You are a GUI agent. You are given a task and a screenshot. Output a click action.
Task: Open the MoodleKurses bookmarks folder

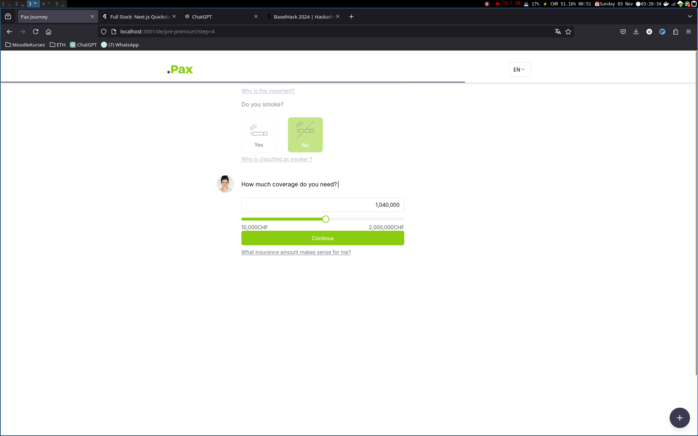[25, 45]
